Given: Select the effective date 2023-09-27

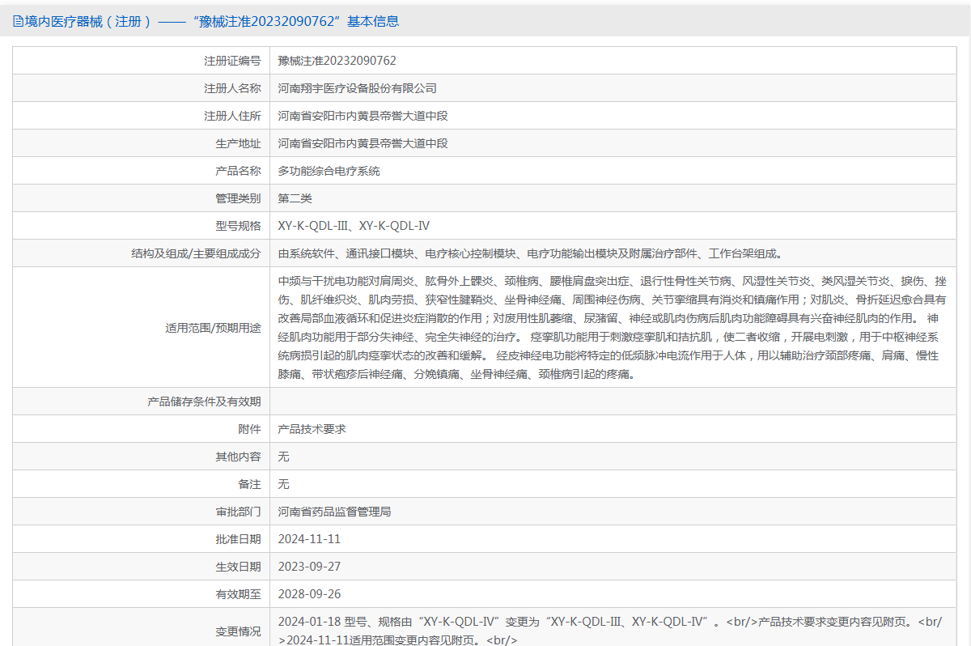Looking at the screenshot, I should coord(309,567).
